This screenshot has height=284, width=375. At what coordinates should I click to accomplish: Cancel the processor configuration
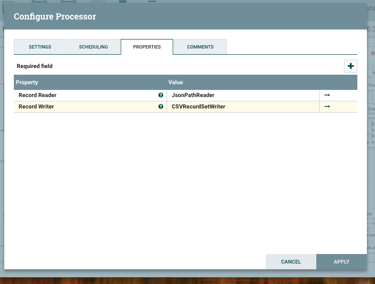[291, 262]
